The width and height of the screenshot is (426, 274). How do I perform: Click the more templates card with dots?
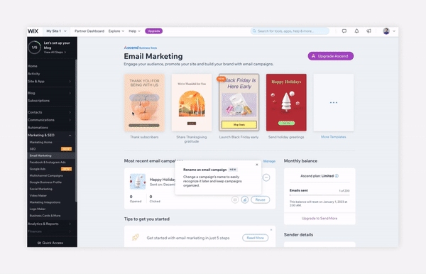(334, 103)
